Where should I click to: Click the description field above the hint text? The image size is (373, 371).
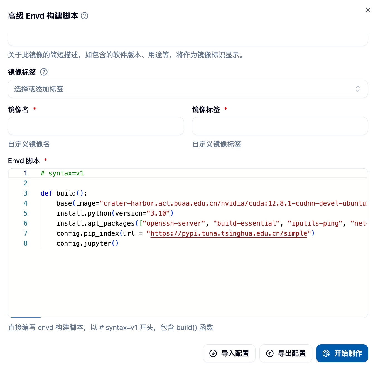188,39
